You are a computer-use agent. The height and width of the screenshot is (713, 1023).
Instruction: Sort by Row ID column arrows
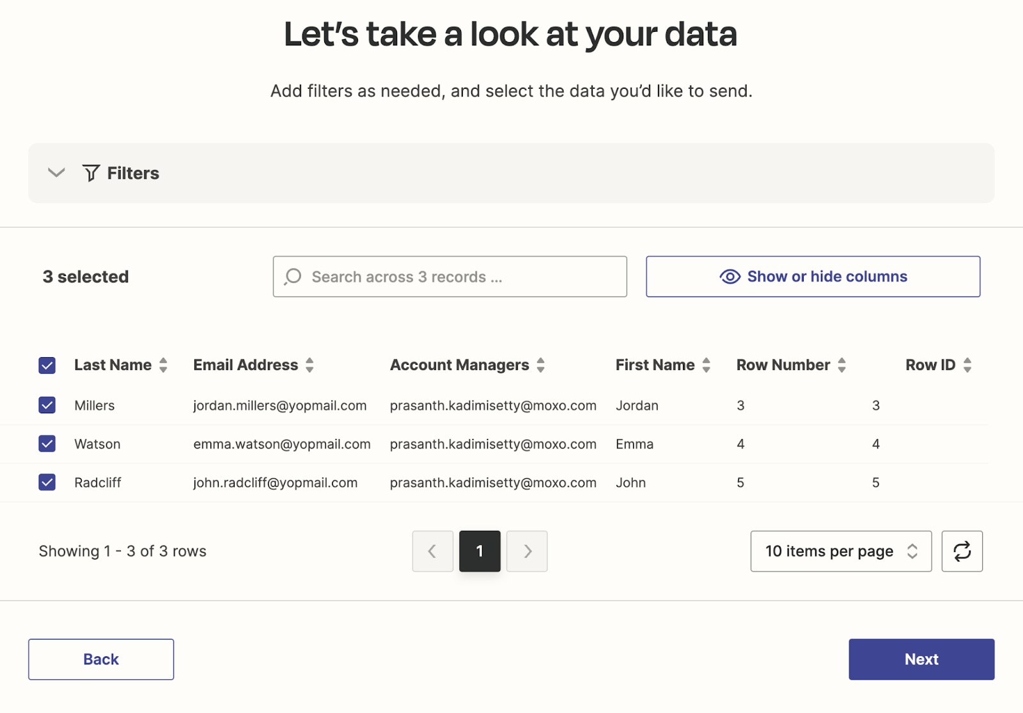click(x=967, y=365)
